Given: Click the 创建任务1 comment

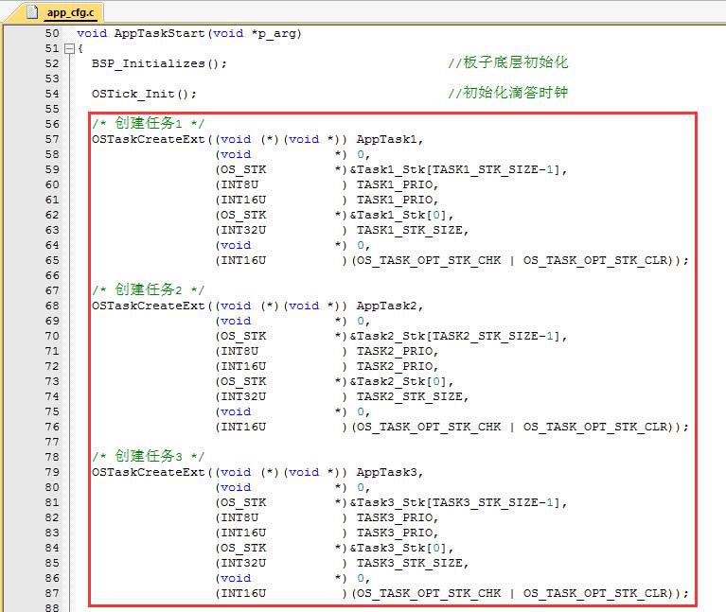Looking at the screenshot, I should click(x=149, y=123).
